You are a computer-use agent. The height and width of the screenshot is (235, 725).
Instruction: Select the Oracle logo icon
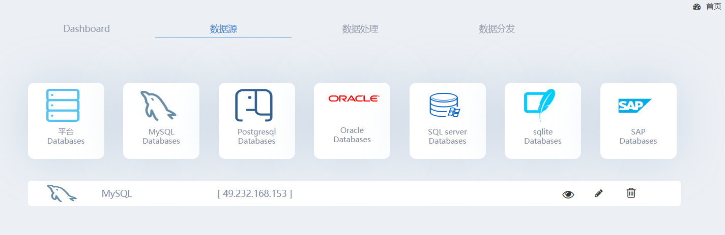(x=354, y=98)
